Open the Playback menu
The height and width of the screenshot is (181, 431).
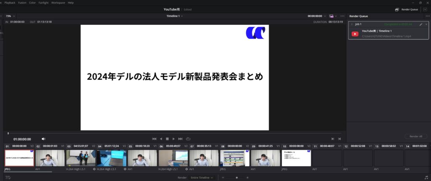(x=10, y=3)
